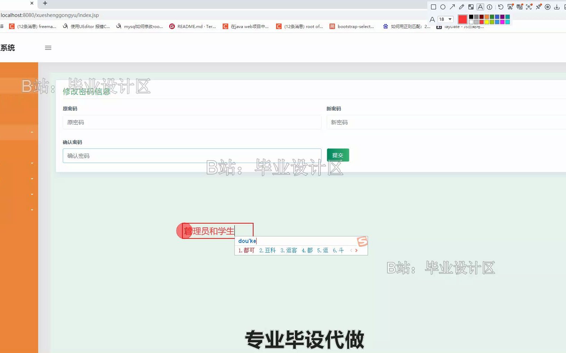Open the 如何用正则匹配 bookmark
Viewport: 566px width, 353px height.
[406, 26]
